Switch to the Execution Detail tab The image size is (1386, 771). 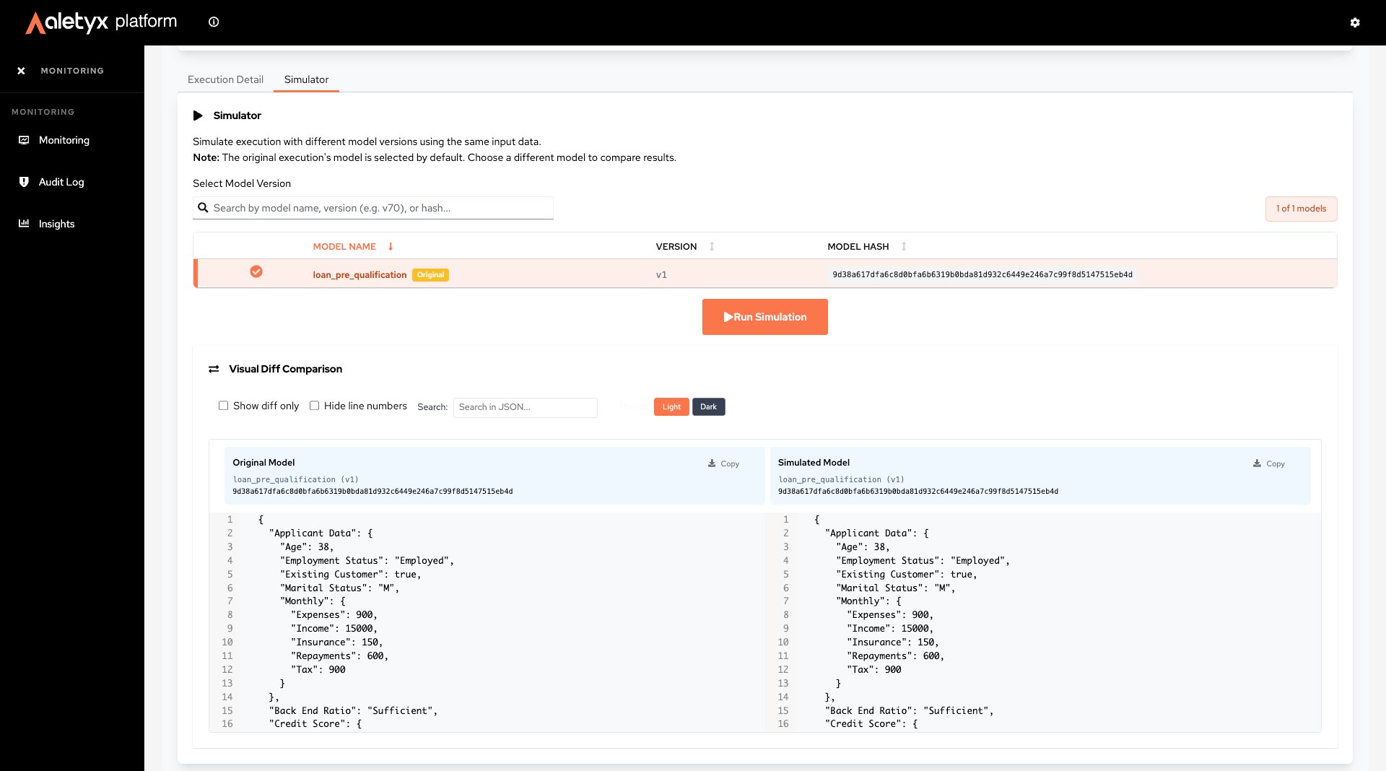point(225,79)
